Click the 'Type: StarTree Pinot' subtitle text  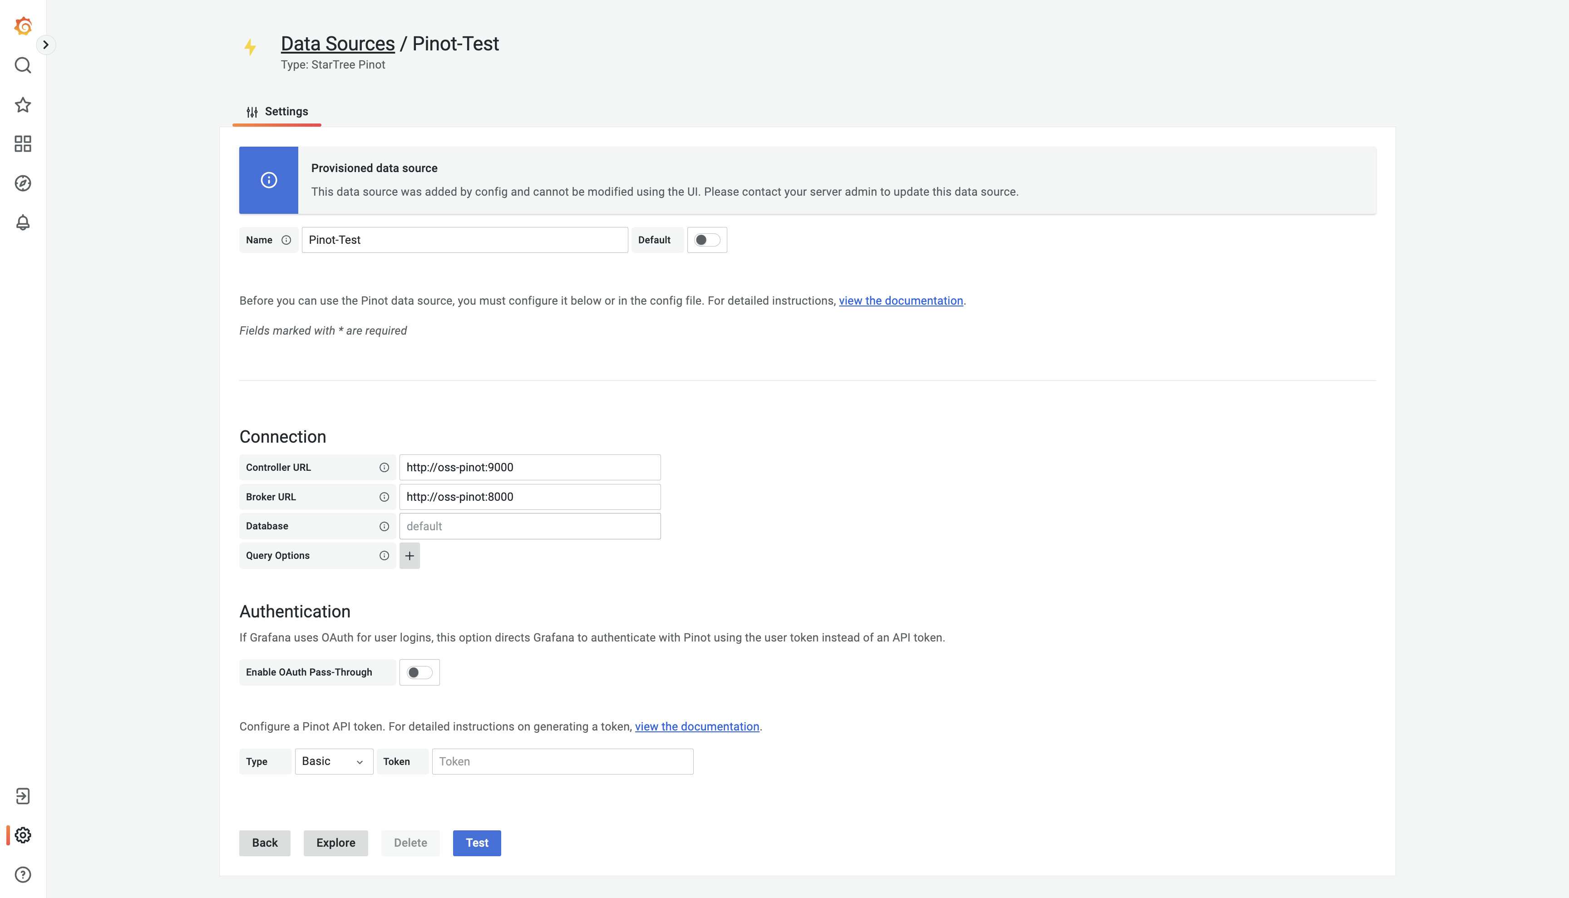[333, 65]
